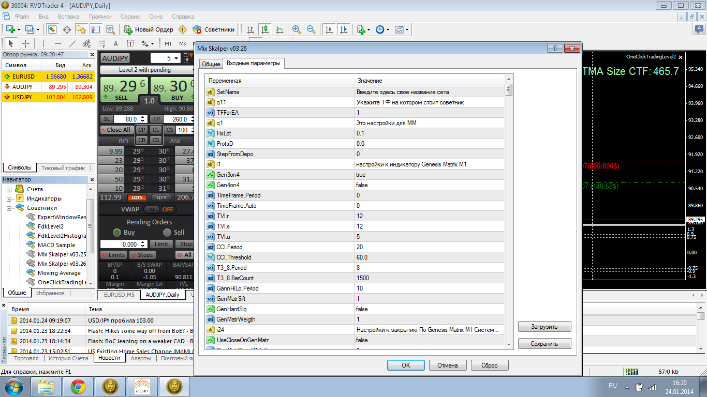This screenshot has height=397, width=707.
Task: Click the Отмена button
Action: tap(448, 365)
